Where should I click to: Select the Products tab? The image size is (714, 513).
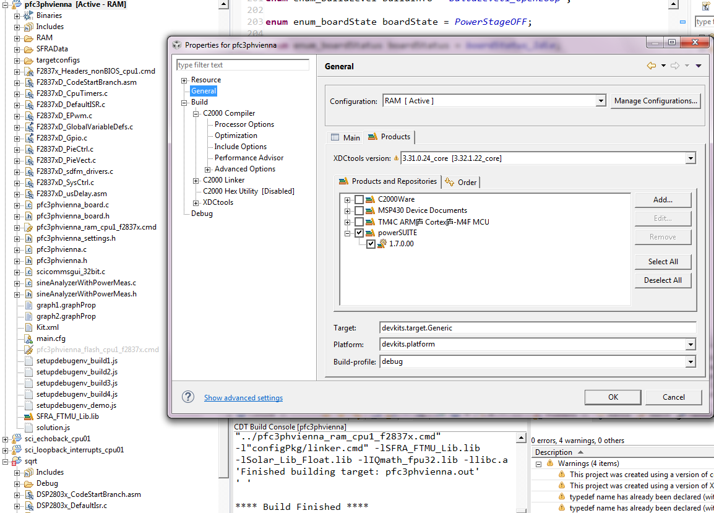389,137
